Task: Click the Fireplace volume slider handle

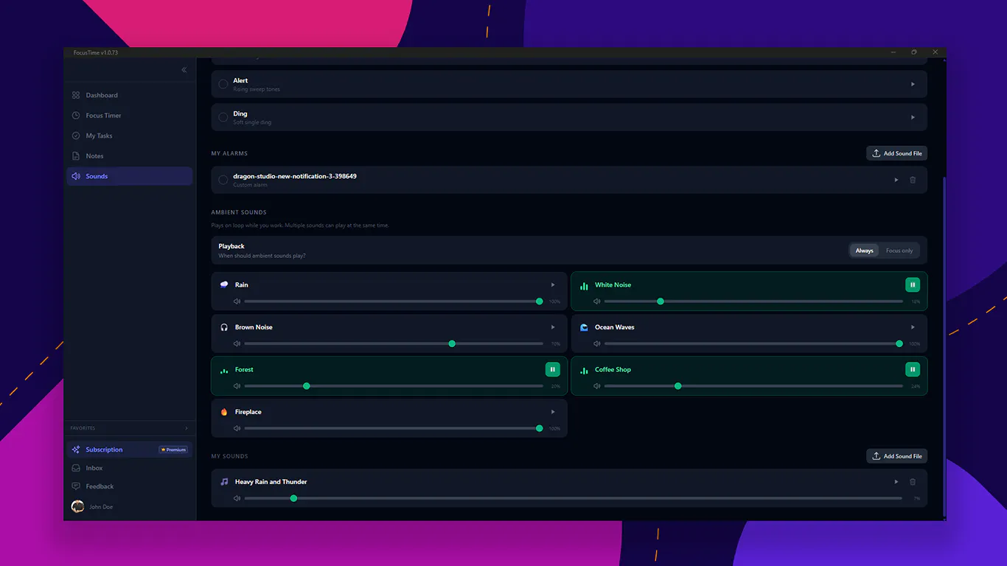Action: pyautogui.click(x=540, y=428)
